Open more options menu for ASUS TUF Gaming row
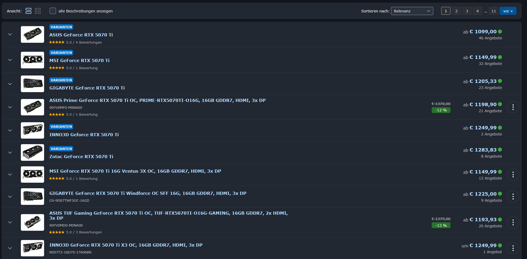The height and width of the screenshot is (259, 527). click(513, 222)
